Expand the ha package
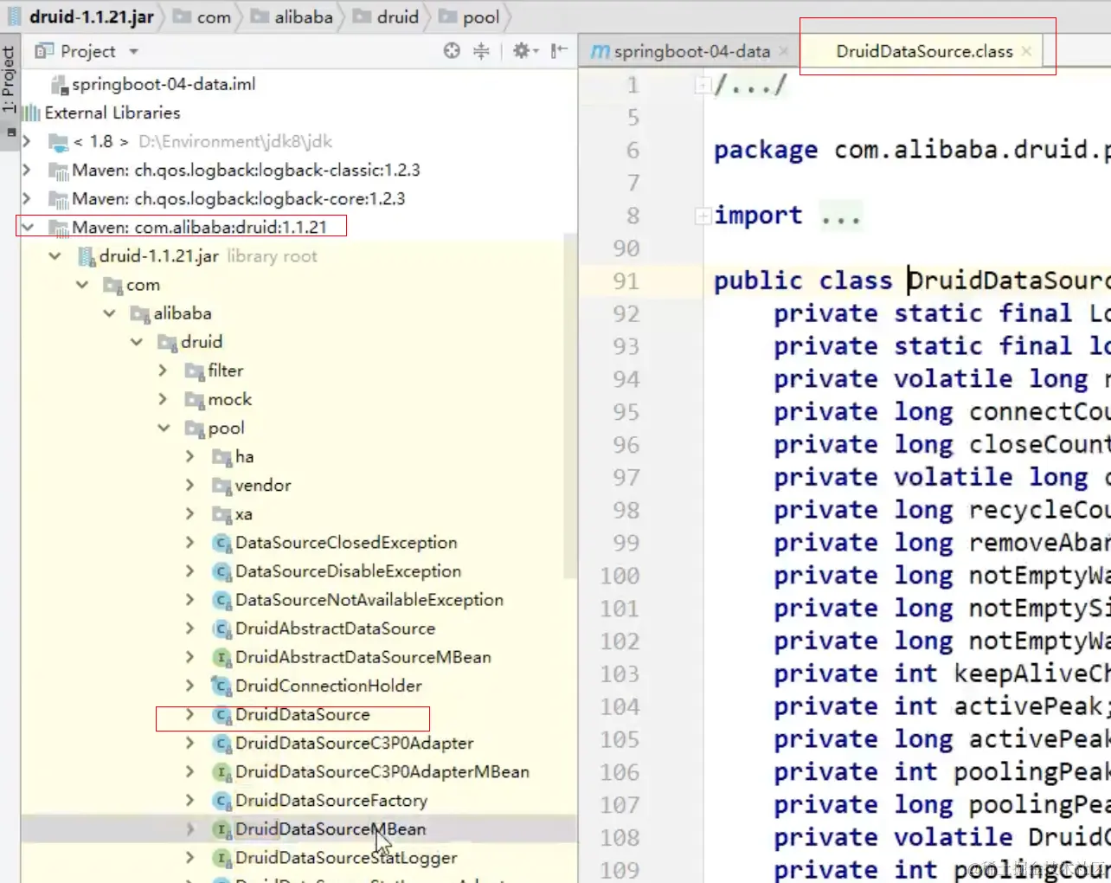The image size is (1111, 883). [x=190, y=456]
